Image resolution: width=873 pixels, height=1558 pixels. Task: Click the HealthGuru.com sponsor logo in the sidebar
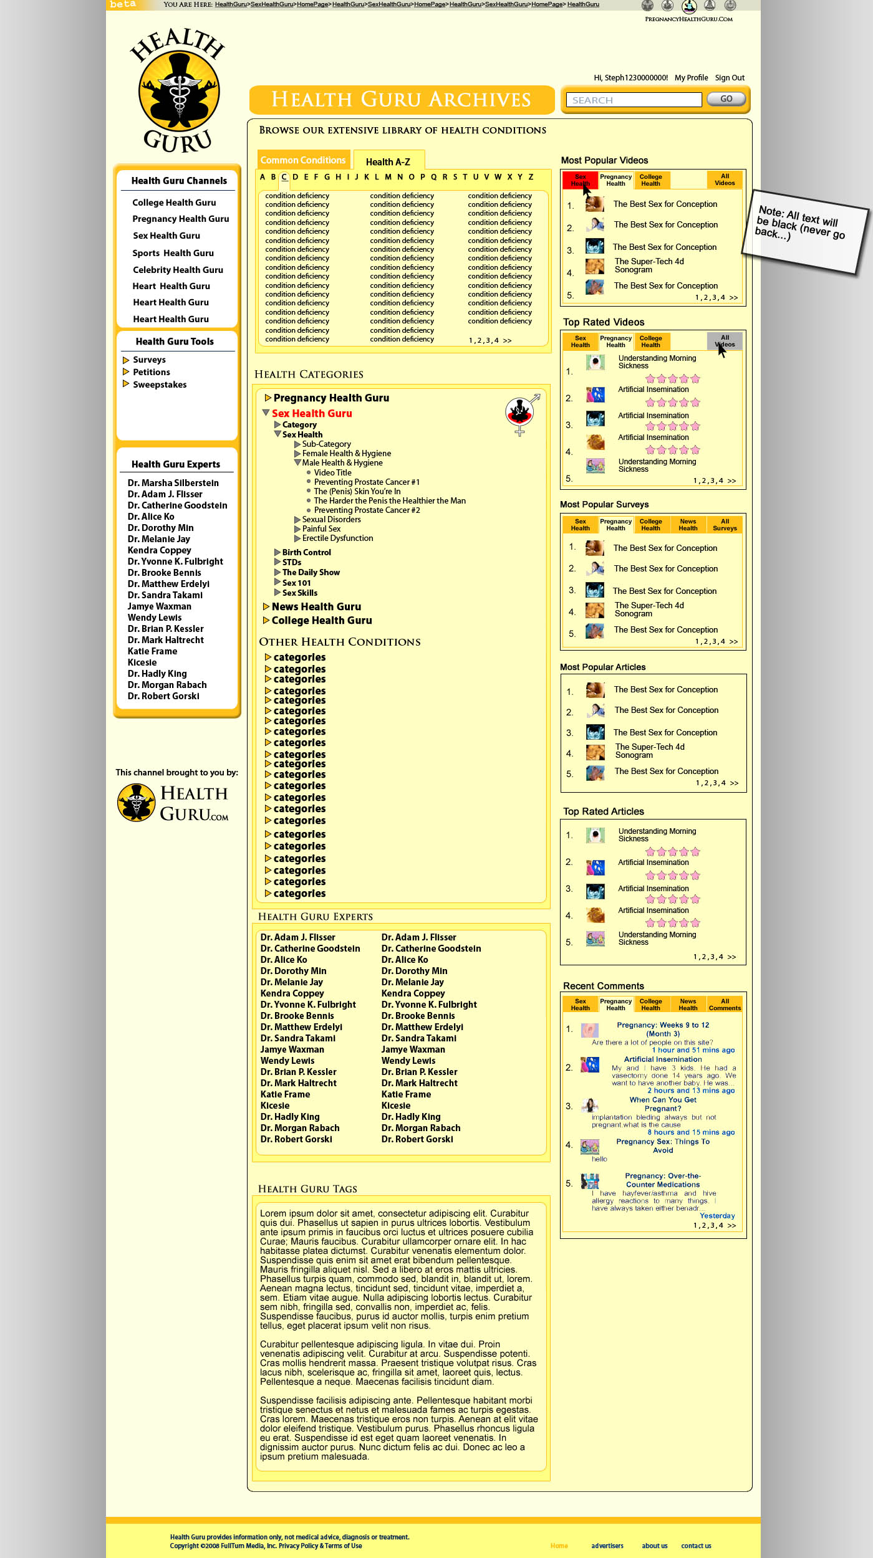tap(173, 803)
